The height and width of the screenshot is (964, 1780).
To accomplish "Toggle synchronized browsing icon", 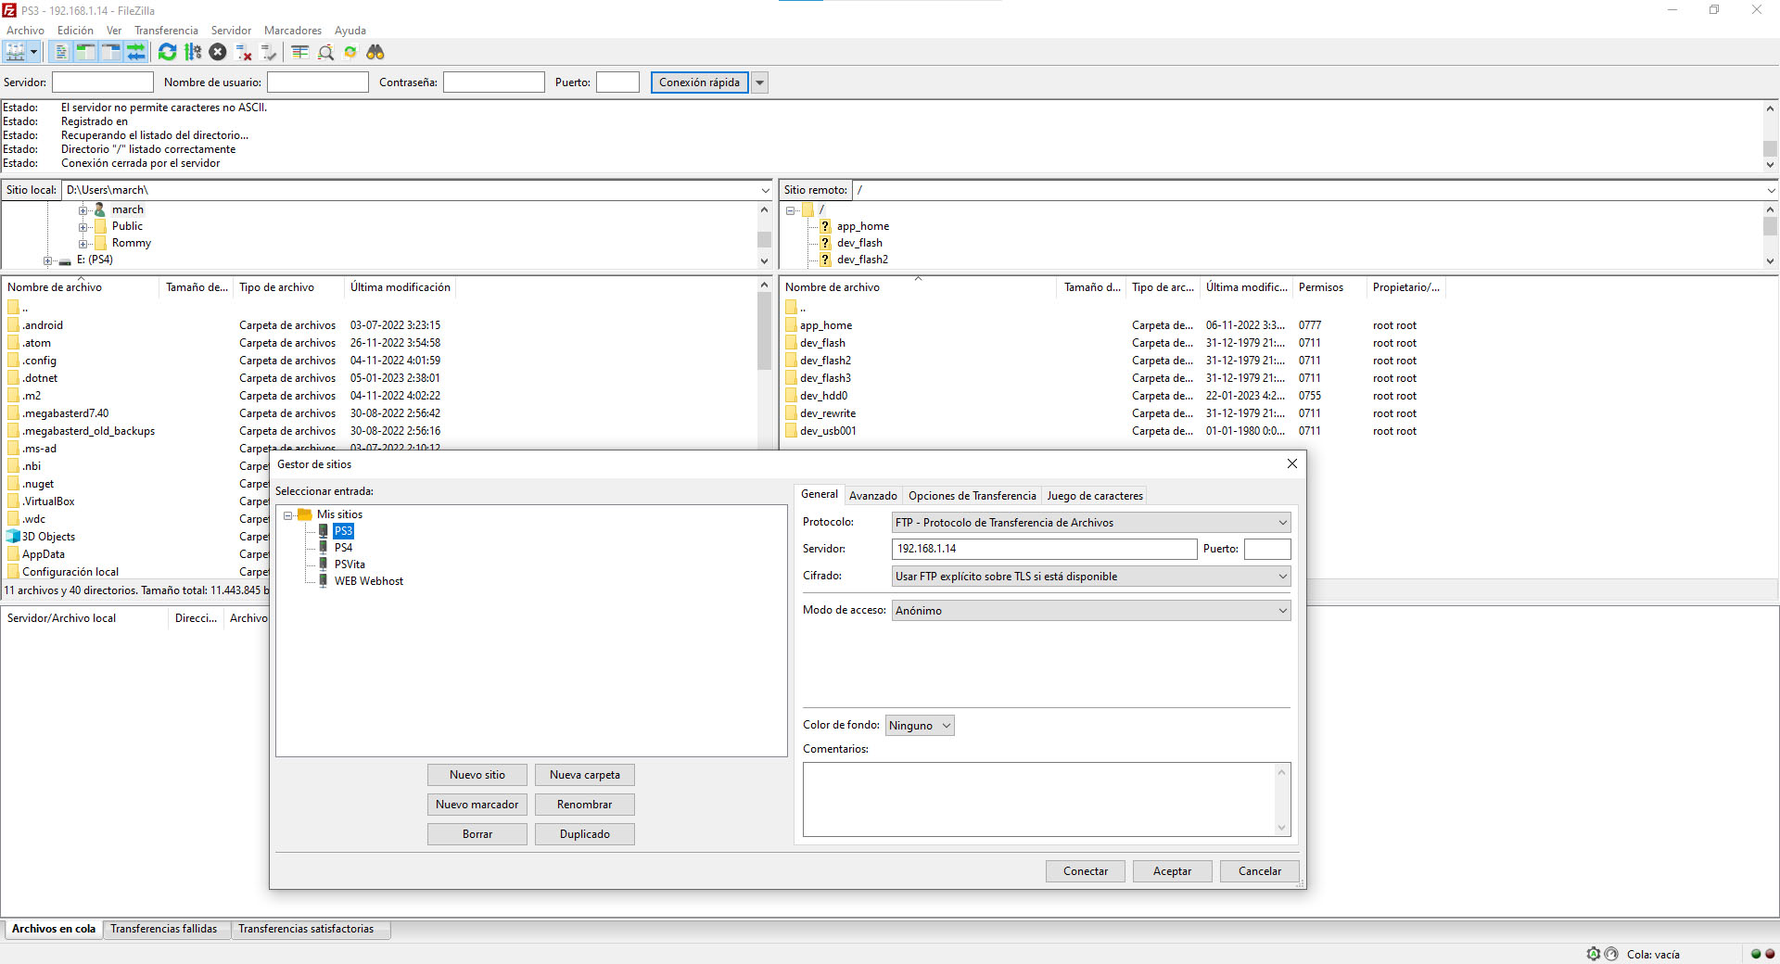I will tap(350, 52).
